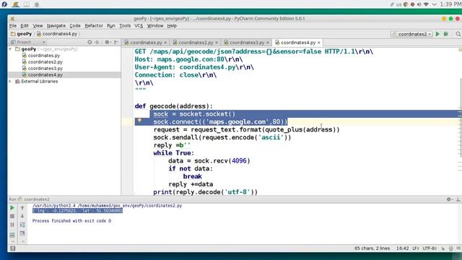Run coordinates2 with the toolbar green arrow
Viewport: 462px width, 260px height.
(x=437, y=34)
